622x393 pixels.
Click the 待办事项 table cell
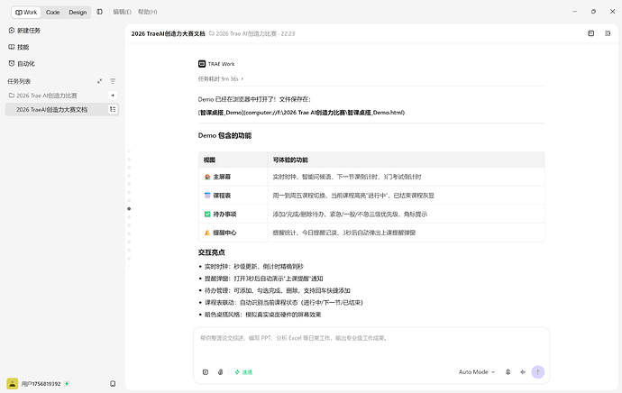click(x=233, y=215)
